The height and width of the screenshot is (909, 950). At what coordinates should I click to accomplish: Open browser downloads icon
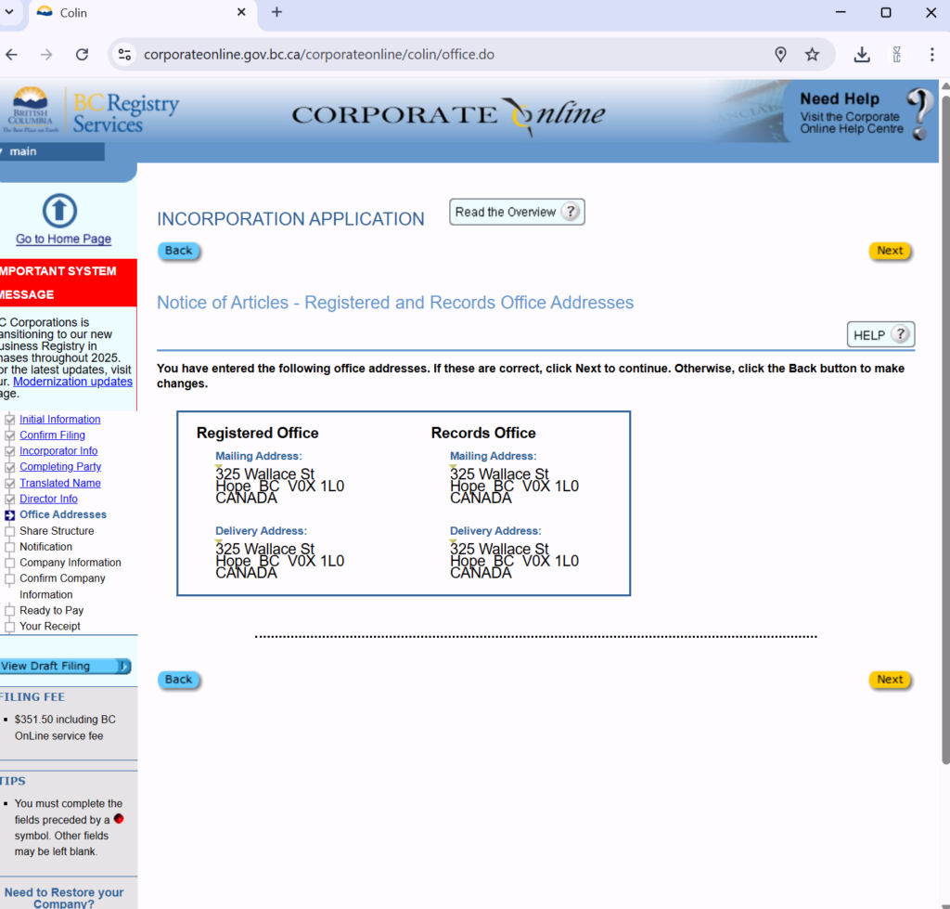862,55
